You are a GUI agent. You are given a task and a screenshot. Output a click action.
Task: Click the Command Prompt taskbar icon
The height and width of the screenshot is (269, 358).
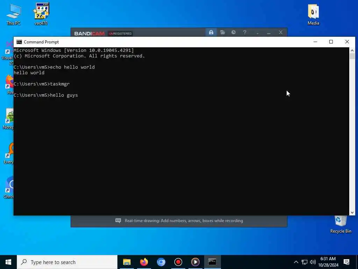pyautogui.click(x=212, y=262)
